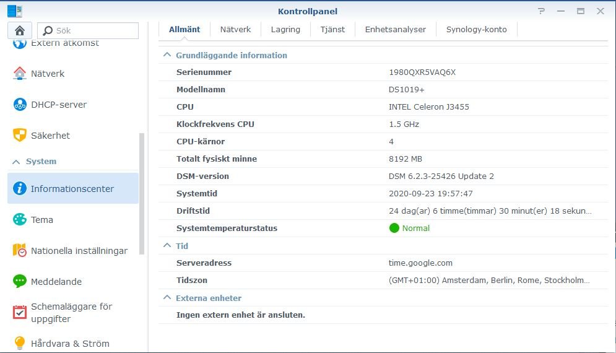Collapse the Grundläggande information section

click(167, 55)
